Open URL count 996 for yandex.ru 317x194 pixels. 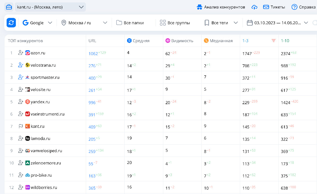pos(92,103)
